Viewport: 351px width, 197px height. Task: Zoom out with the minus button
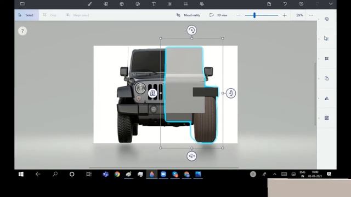click(x=239, y=15)
